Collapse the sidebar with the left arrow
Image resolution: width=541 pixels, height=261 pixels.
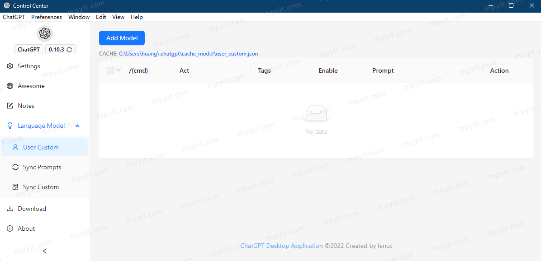[44, 251]
